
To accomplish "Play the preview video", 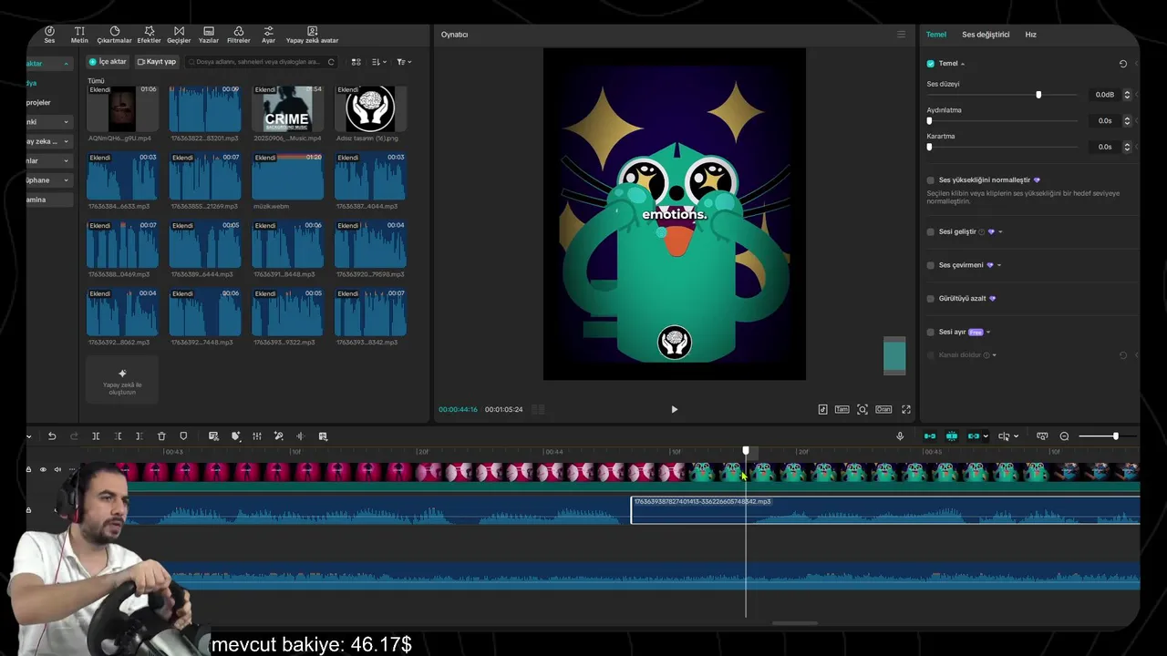I will point(675,410).
